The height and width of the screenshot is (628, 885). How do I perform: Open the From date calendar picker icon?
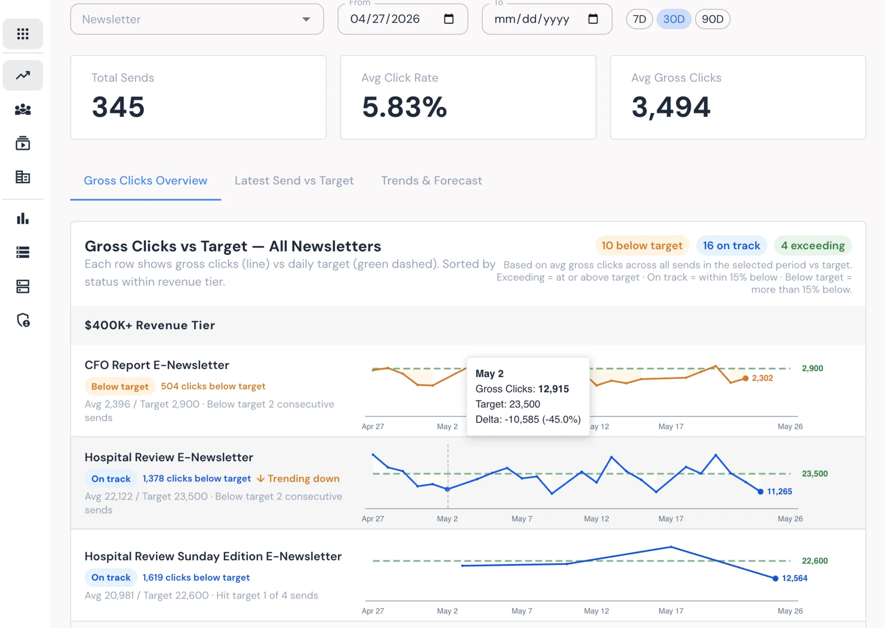tap(448, 19)
